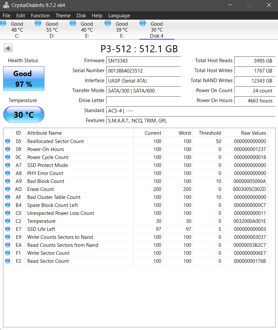Open the Help menu
The width and height of the screenshot is (278, 330).
[97, 16]
